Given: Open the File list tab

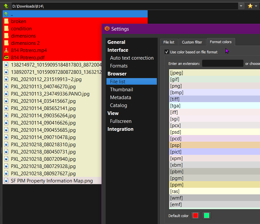Looking at the screenshot, I should coord(169,42).
